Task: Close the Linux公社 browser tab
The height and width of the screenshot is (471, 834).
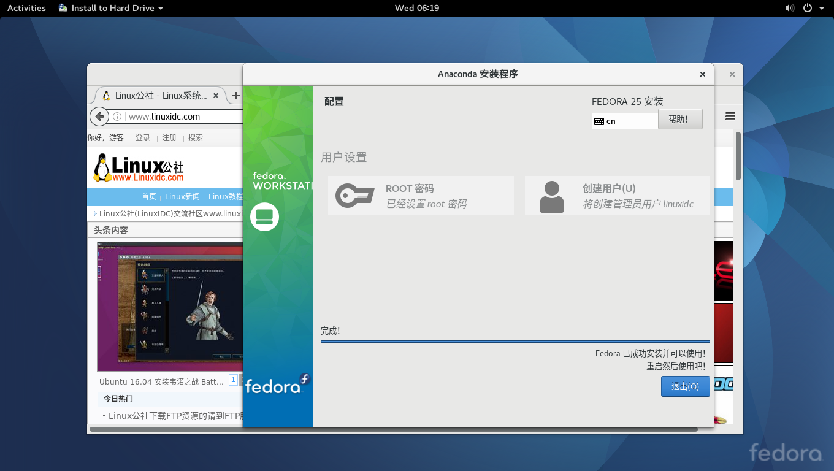Action: coord(216,96)
